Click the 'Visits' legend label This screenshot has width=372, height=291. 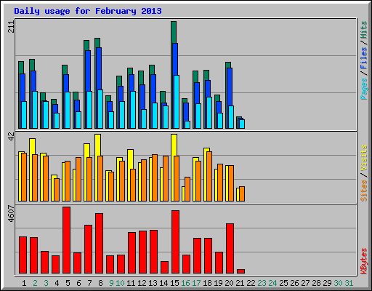click(x=363, y=158)
